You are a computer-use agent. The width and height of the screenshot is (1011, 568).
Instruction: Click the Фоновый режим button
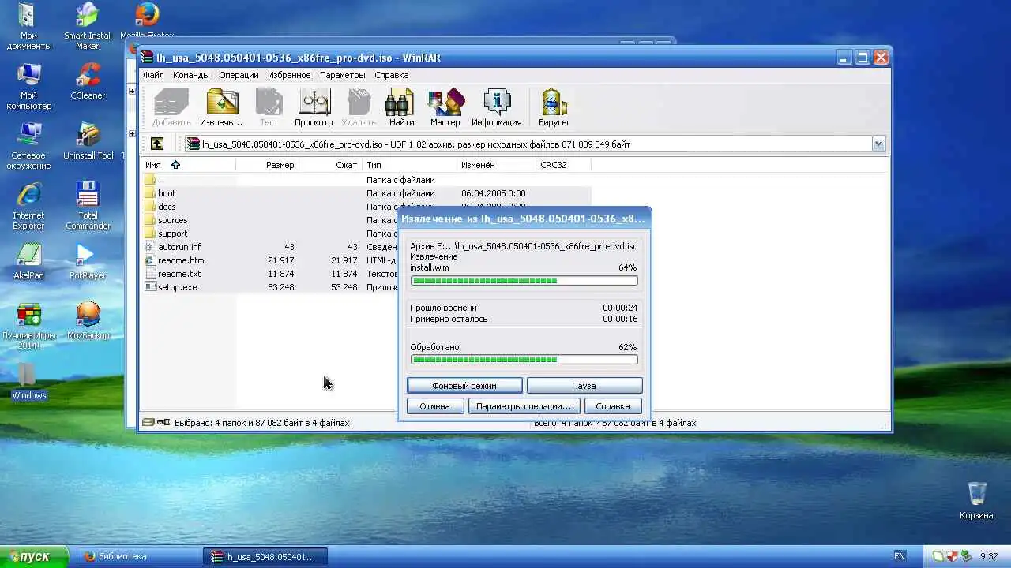464,386
